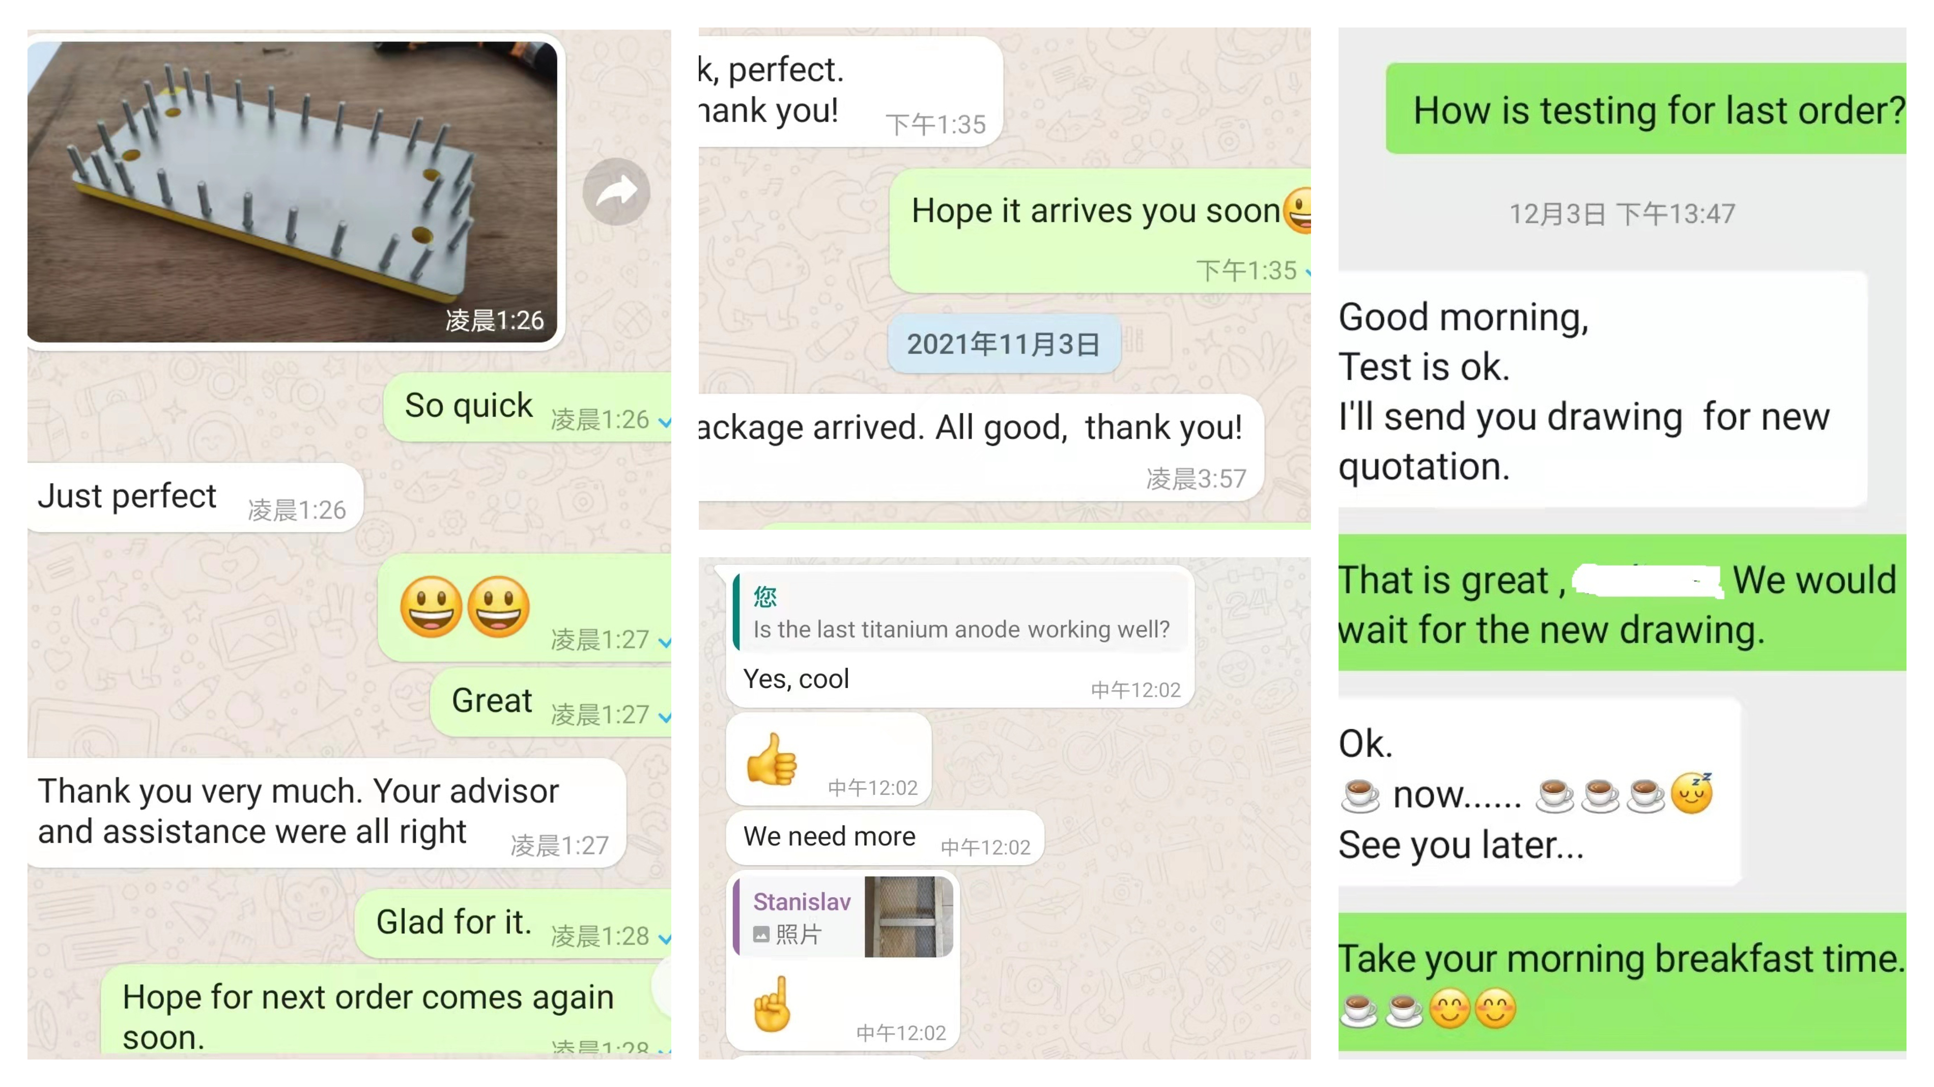Select 'How is testing for last order?' message
This screenshot has height=1087, width=1934.
tap(1646, 109)
